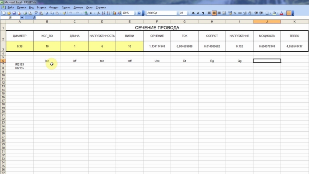Open the Вид menu

pos(31,7)
